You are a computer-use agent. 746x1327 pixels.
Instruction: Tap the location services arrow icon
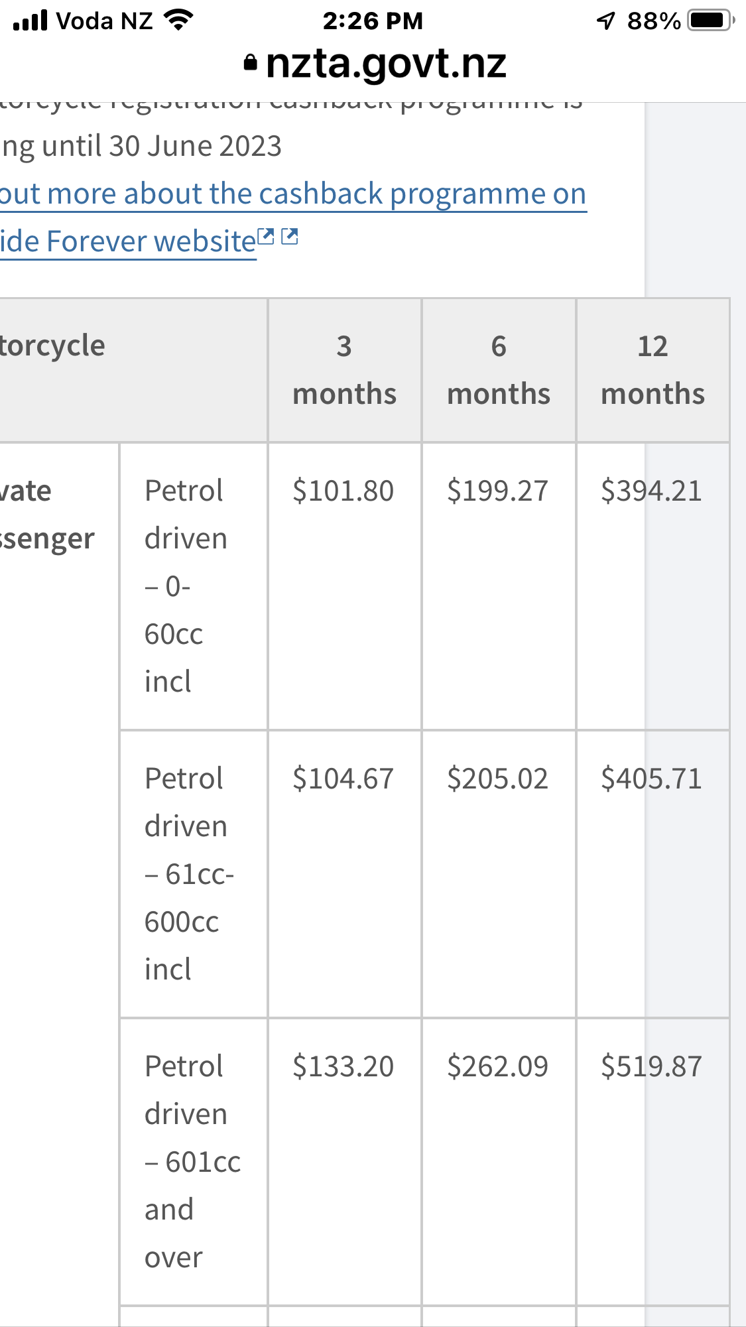(605, 21)
